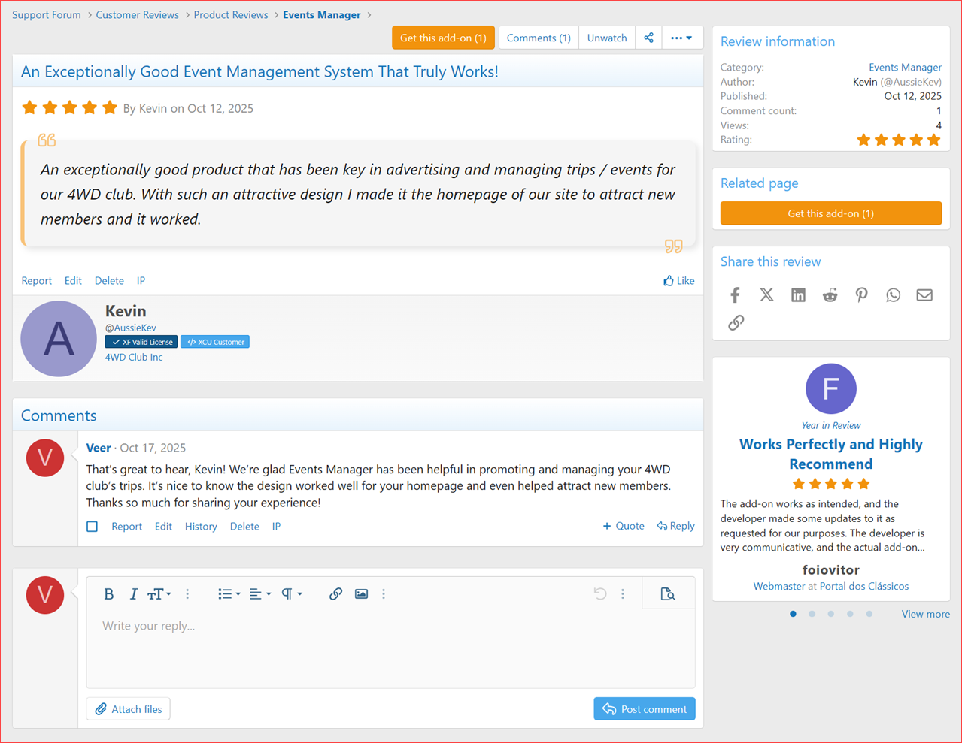The width and height of the screenshot is (962, 743).
Task: Open the insert link tool in the editor
Action: pos(335,593)
